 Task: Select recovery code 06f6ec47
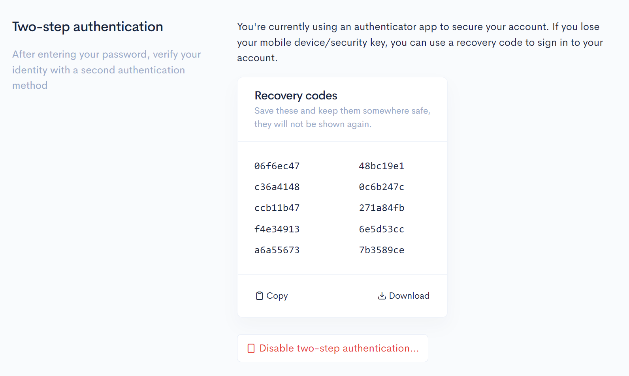(x=277, y=166)
